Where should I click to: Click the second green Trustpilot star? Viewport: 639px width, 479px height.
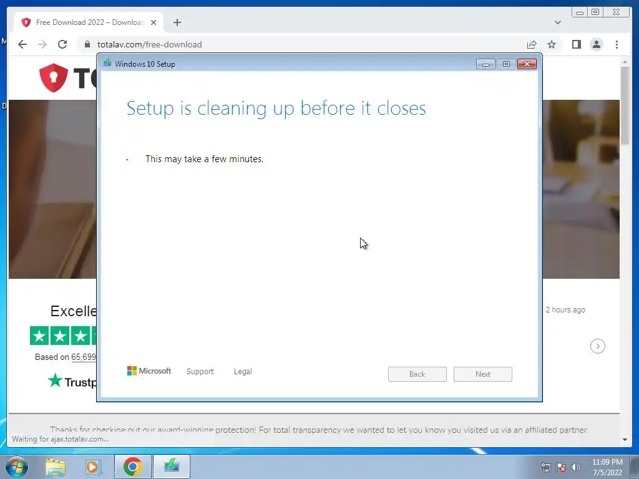60,336
